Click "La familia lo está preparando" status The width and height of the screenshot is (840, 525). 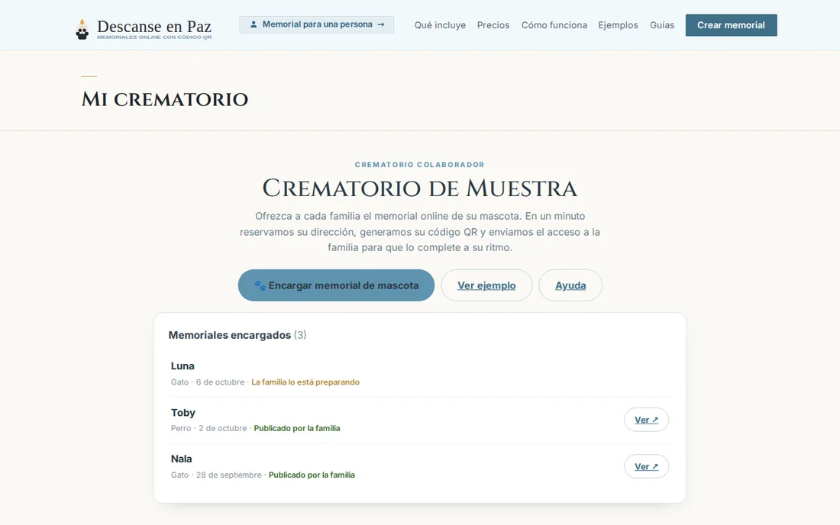(305, 382)
